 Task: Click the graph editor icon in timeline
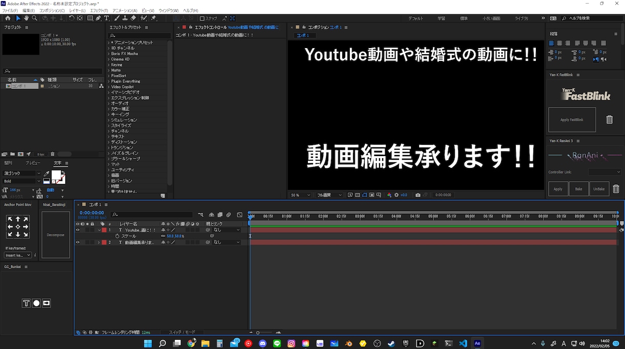239,215
